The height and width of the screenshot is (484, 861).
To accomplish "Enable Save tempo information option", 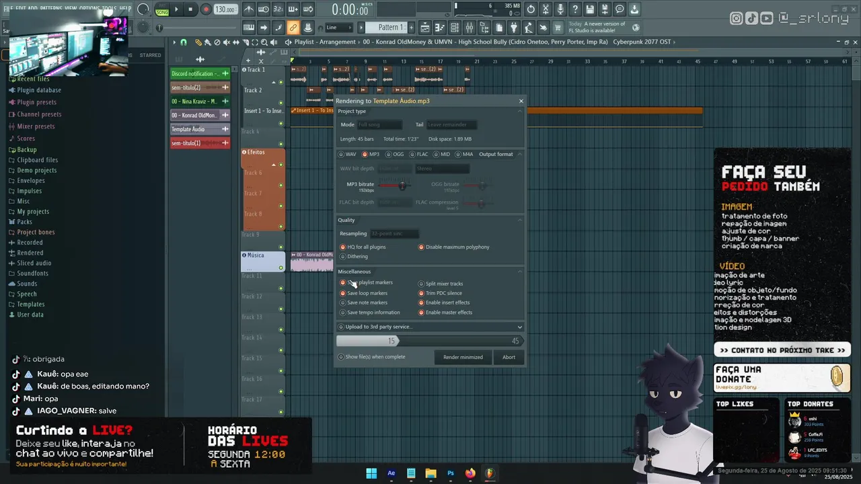I will [x=369, y=312].
